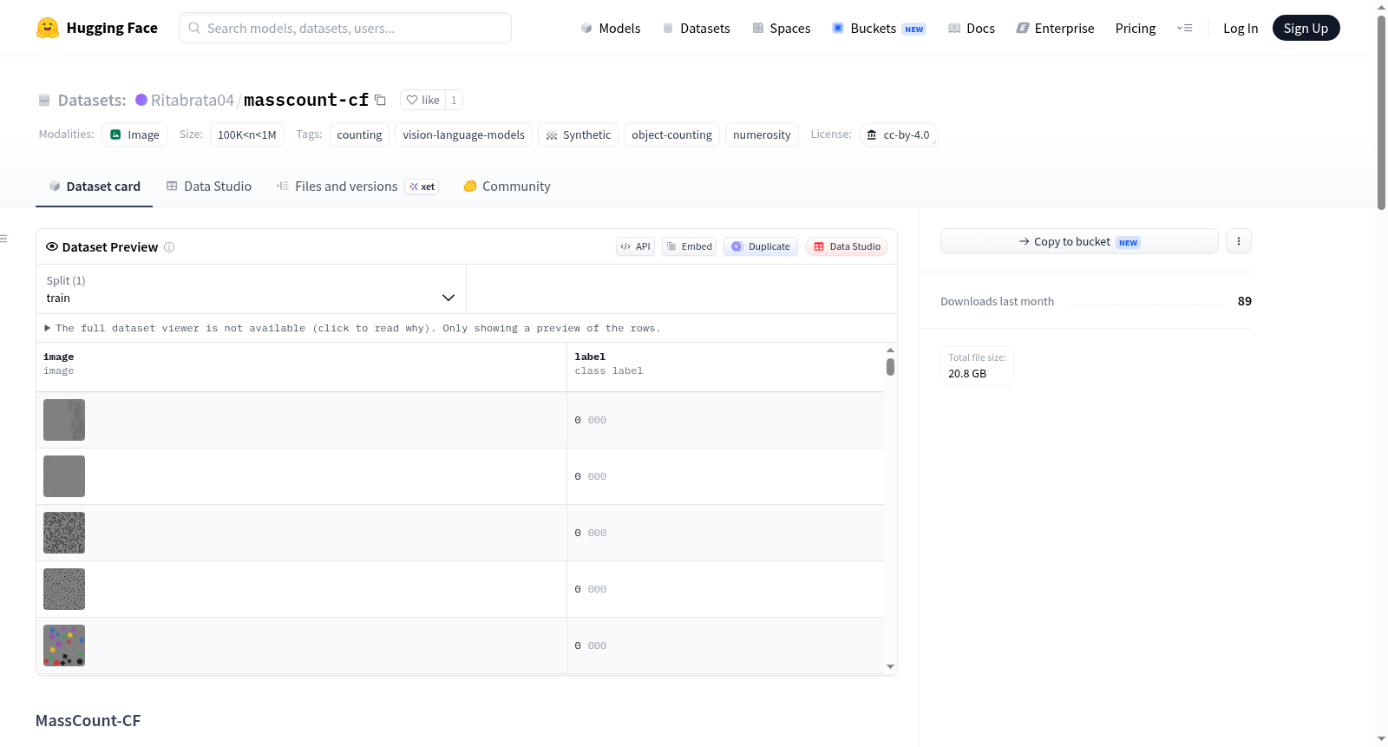Open the first preview image thumbnail
Screen dimensions: 1388x747
point(64,420)
